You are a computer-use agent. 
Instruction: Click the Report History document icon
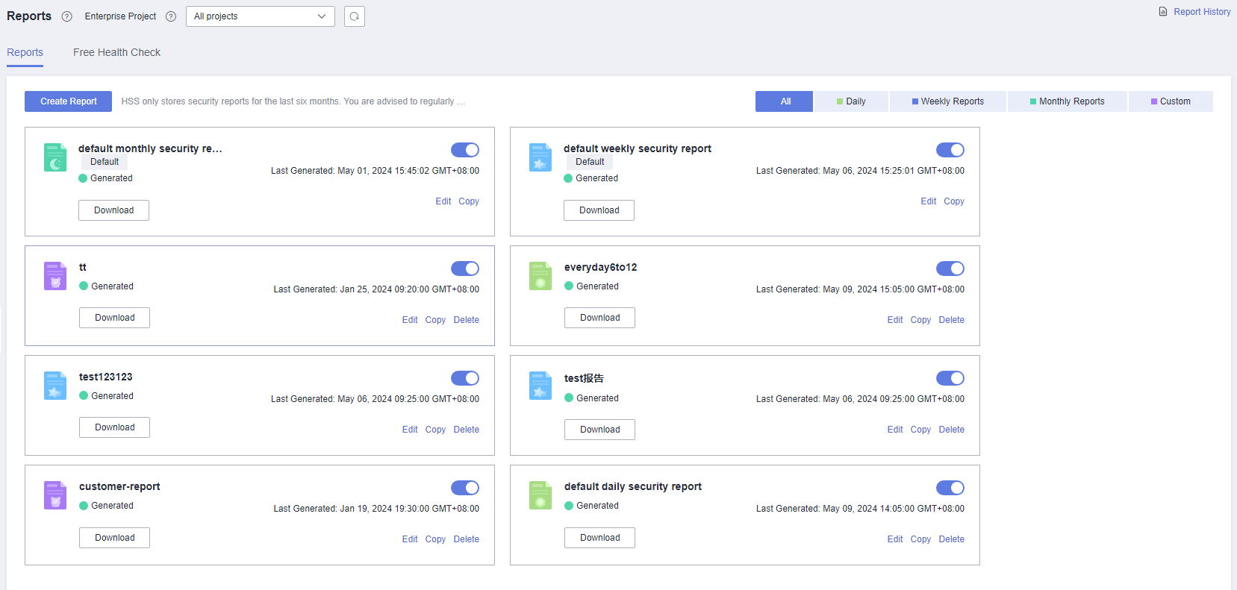[1163, 12]
